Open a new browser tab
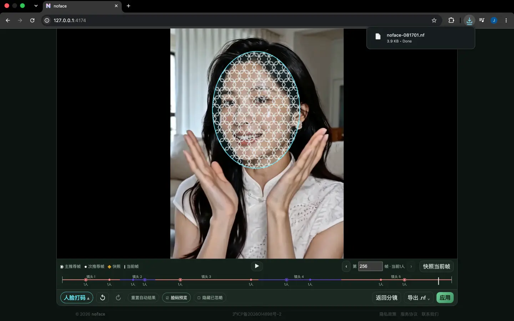Image resolution: width=514 pixels, height=321 pixels. tap(128, 6)
